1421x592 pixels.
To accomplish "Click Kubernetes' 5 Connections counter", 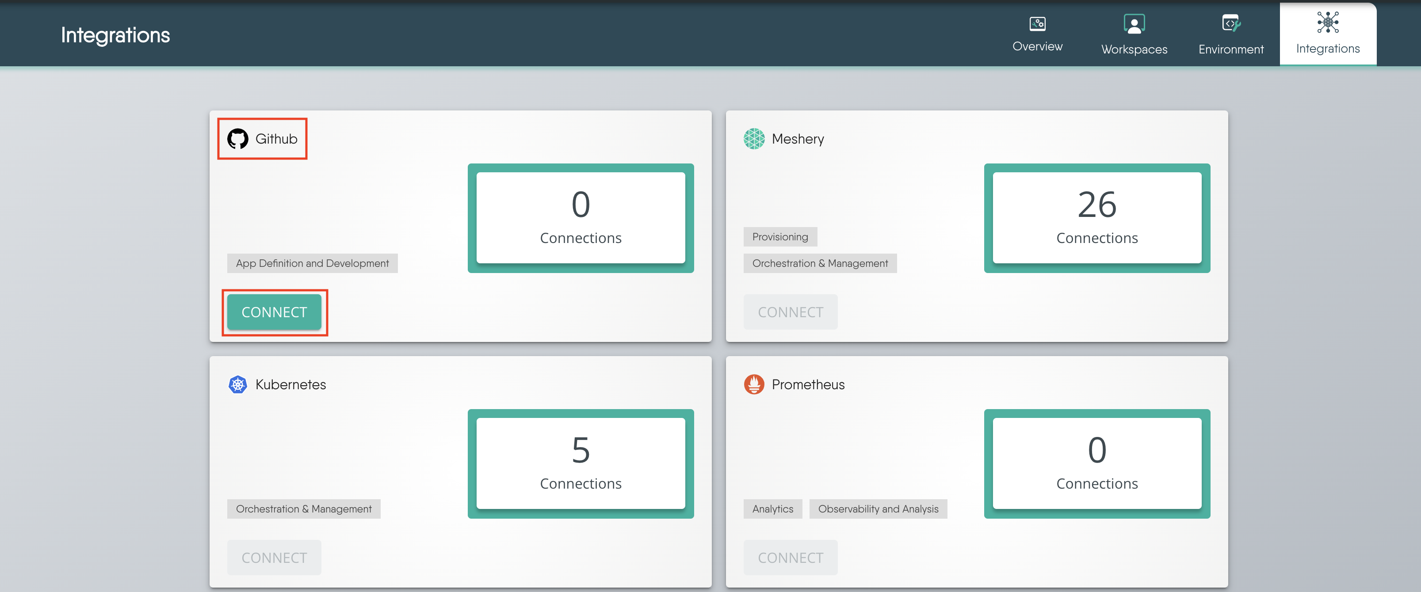I will click(x=581, y=463).
